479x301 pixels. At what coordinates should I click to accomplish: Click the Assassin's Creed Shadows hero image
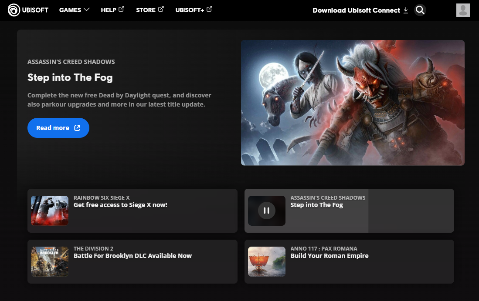click(353, 103)
